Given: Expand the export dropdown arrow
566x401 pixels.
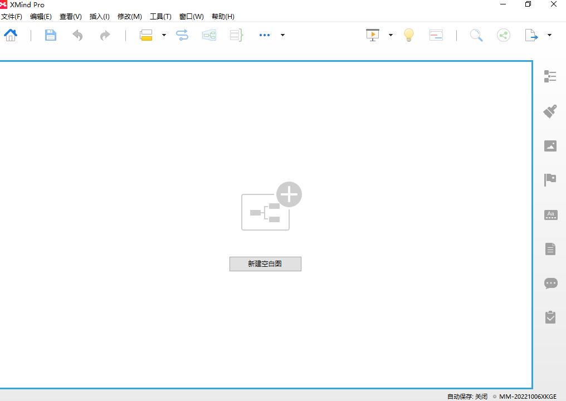Looking at the screenshot, I should (x=549, y=35).
